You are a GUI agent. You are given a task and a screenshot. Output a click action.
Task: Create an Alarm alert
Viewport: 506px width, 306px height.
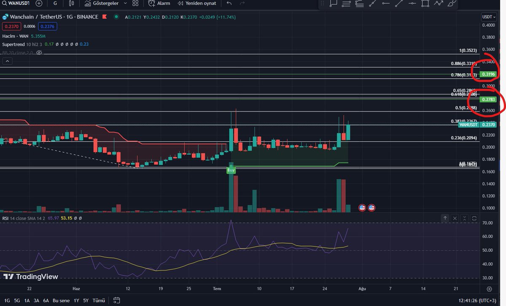[x=159, y=3]
